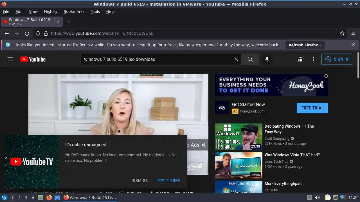The image size is (360, 202).
Task: Open the File menu
Action: [6, 12]
